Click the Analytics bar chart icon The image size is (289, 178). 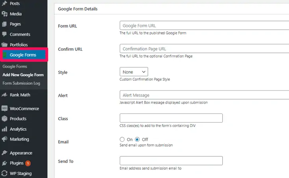(4, 129)
